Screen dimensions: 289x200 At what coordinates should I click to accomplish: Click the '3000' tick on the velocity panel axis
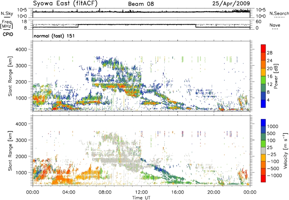[x=21, y=140]
